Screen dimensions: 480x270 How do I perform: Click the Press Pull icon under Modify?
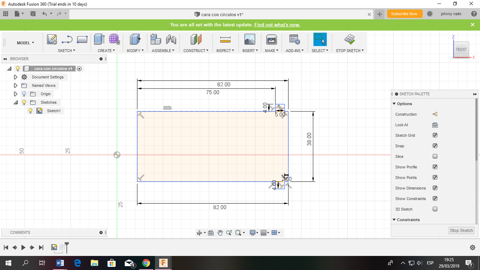pyautogui.click(x=135, y=39)
